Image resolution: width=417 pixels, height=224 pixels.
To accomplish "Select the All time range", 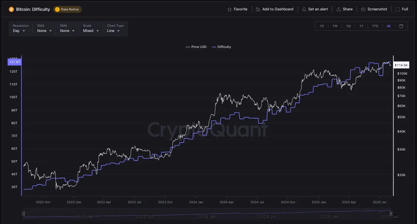I will coord(389,26).
